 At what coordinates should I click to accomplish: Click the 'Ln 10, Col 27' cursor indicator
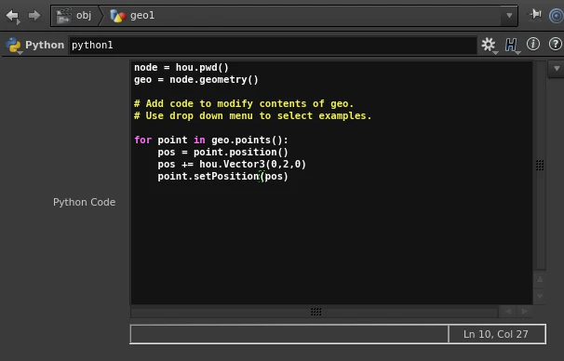[x=497, y=334]
